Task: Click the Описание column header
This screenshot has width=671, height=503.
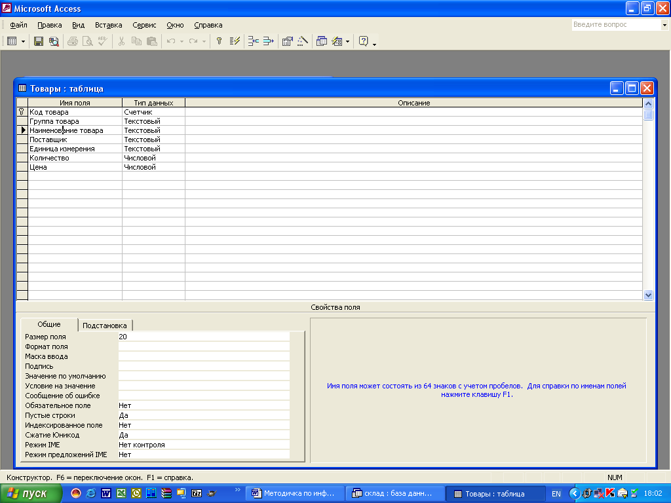Action: 414,103
